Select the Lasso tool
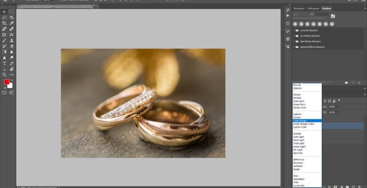This screenshot has width=367, height=188. [4, 17]
